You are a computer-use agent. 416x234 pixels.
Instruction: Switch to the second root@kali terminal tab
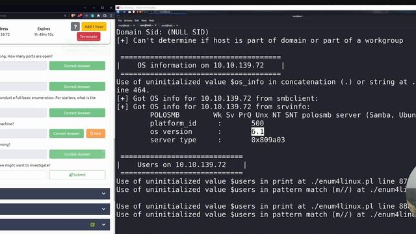[x=146, y=25]
